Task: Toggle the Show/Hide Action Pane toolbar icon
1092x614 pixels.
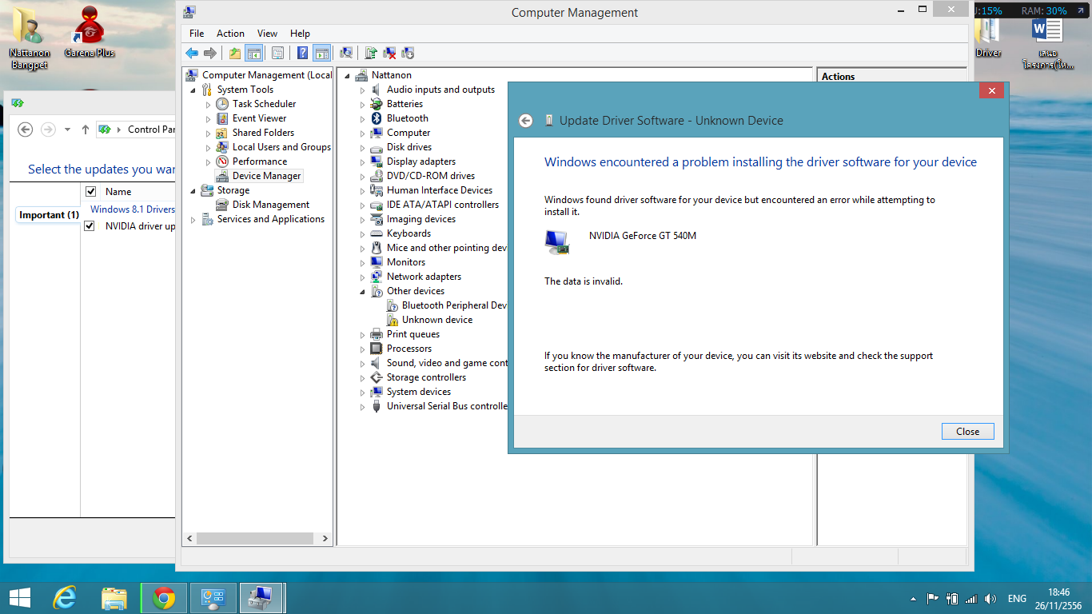Action: pos(321,53)
